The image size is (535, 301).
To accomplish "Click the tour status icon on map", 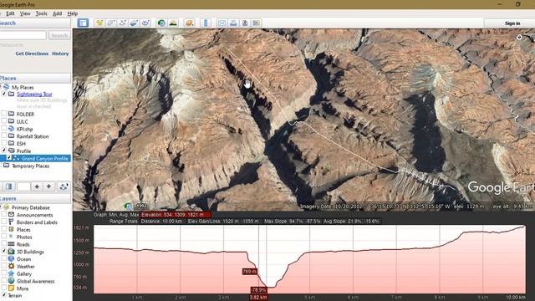I will pos(128,206).
